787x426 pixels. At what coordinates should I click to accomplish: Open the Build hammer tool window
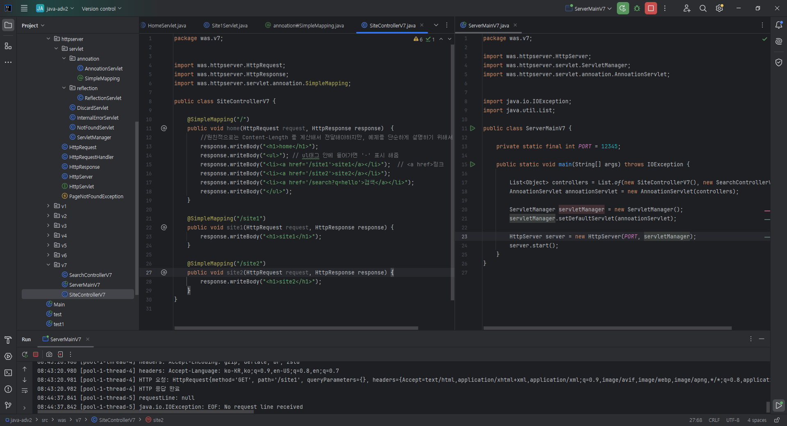(x=8, y=340)
